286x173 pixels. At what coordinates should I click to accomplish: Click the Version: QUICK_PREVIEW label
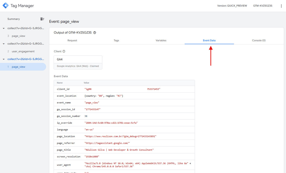tap(232, 6)
